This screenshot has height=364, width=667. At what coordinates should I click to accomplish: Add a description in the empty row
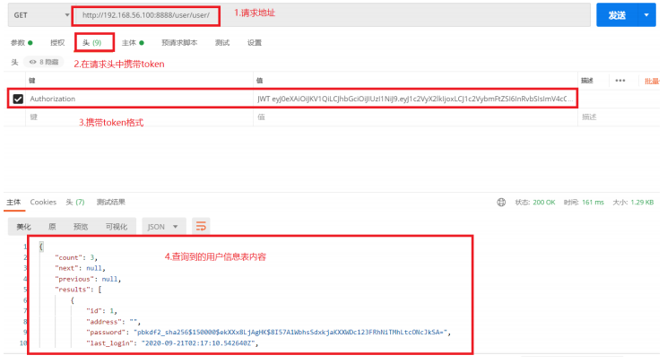point(619,117)
